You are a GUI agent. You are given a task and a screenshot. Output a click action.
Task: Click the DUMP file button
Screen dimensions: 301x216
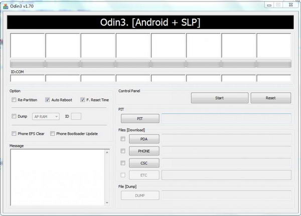140,195
